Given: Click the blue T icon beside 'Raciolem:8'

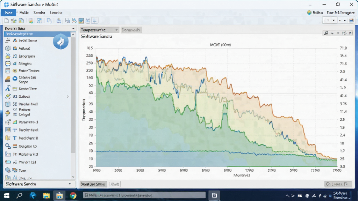Looking at the screenshot, I should pyautogui.click(x=15, y=138).
